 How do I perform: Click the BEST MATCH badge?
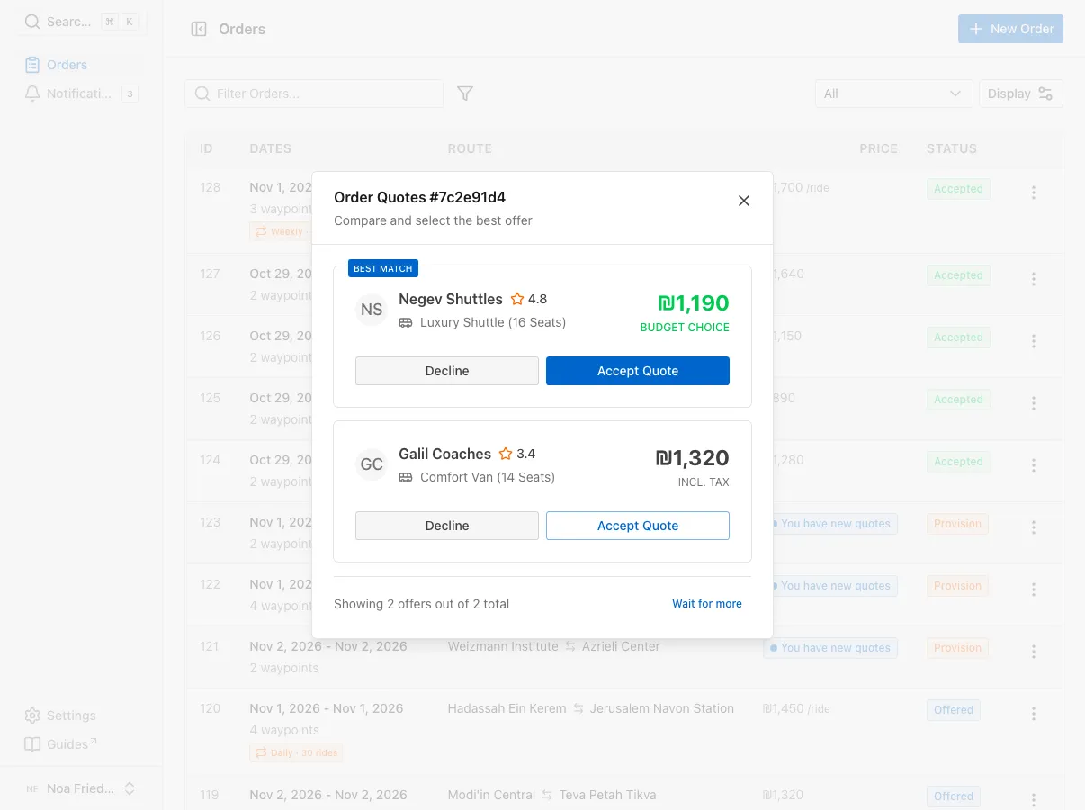pyautogui.click(x=383, y=268)
